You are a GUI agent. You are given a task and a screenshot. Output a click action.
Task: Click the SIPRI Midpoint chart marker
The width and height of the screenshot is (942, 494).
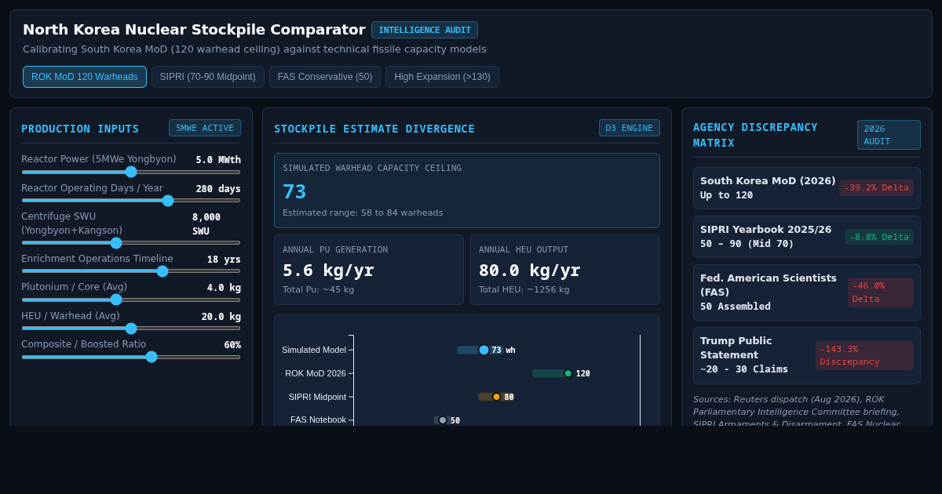(496, 397)
